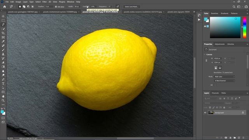Pick a shade in the color field

pos(225,28)
